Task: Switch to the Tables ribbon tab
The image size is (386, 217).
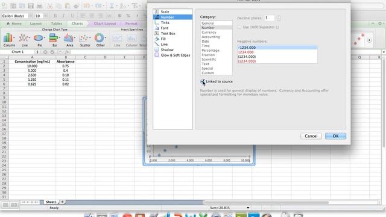Action: (x=56, y=24)
